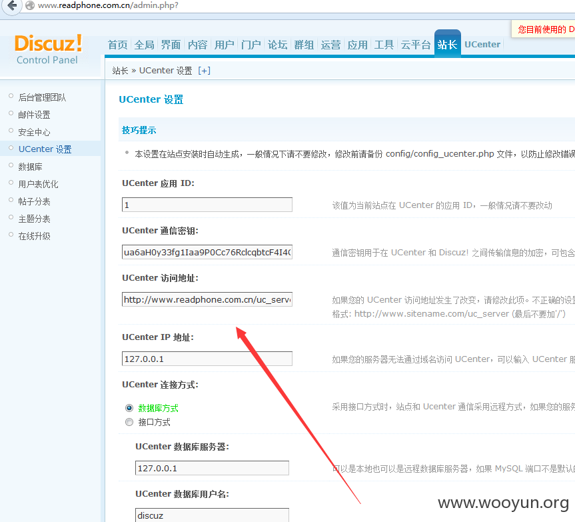Click the UCenter 通信密钥 input field
Image resolution: width=575 pixels, height=522 pixels.
click(x=207, y=252)
